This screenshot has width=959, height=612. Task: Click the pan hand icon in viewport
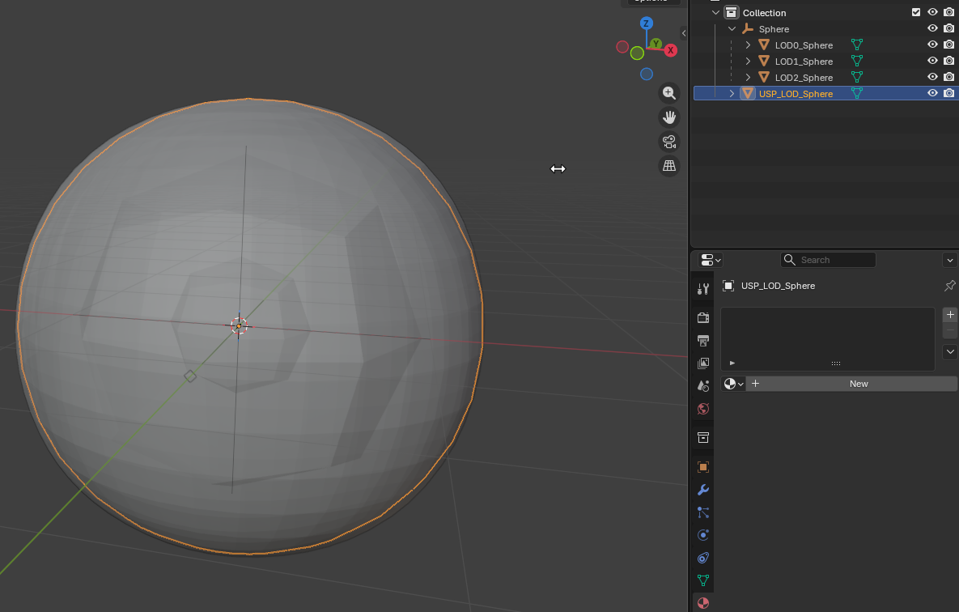pos(668,117)
